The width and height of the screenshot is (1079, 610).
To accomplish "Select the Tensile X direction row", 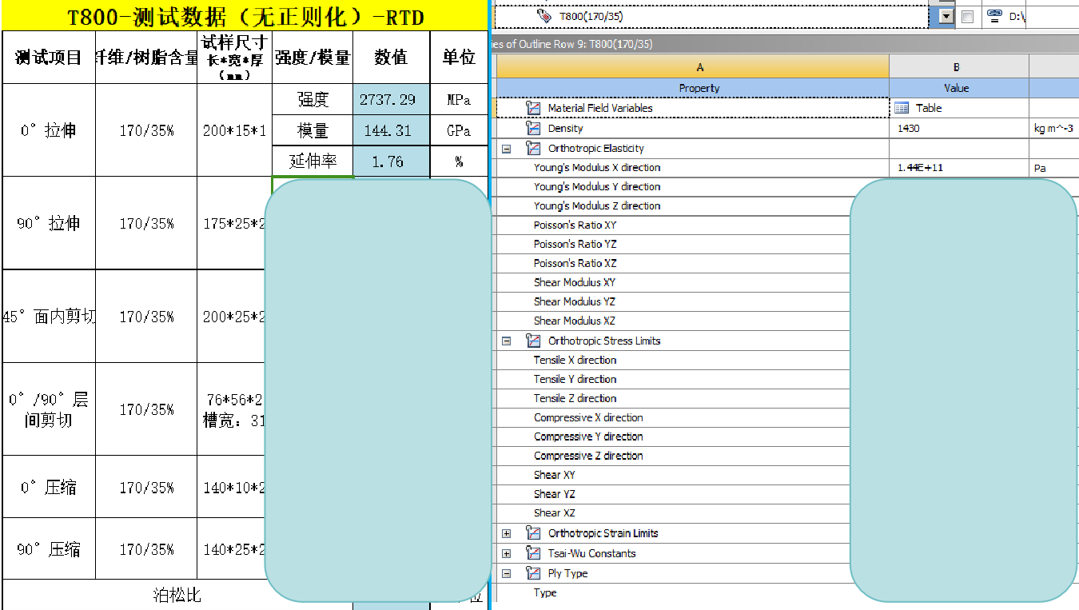I will (x=673, y=360).
